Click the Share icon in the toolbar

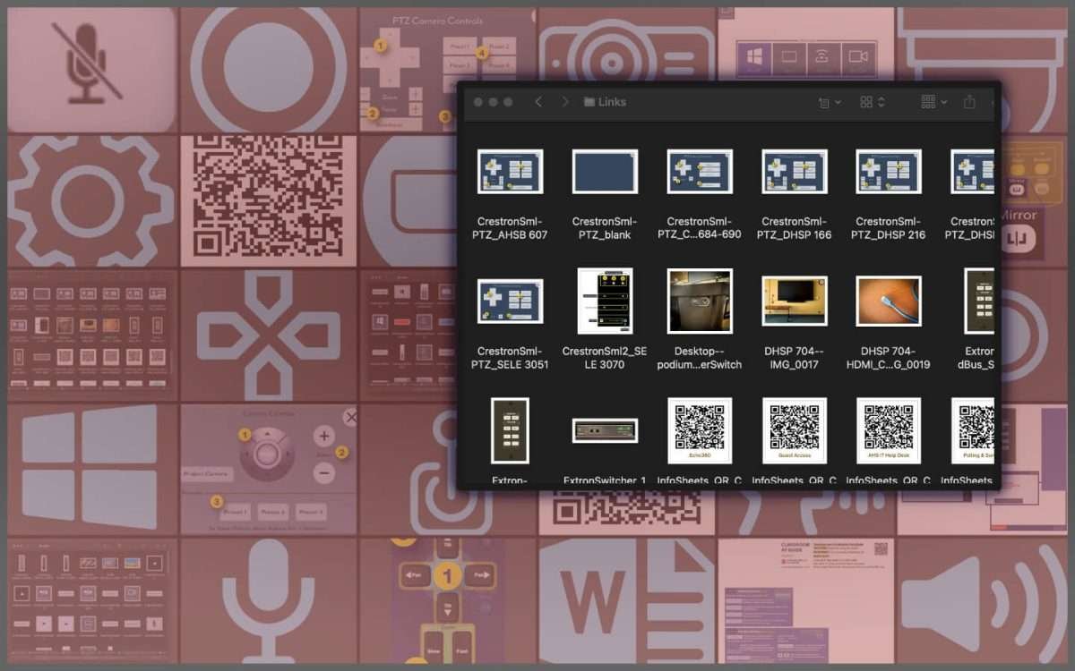pos(968,102)
